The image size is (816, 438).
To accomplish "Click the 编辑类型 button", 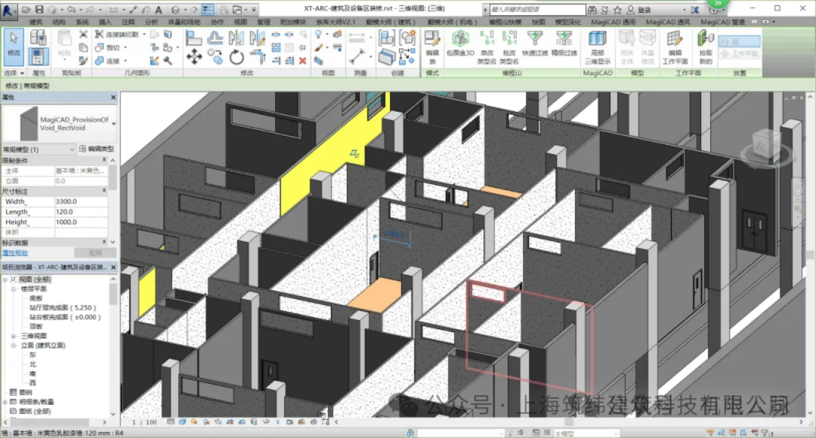I will 97,150.
